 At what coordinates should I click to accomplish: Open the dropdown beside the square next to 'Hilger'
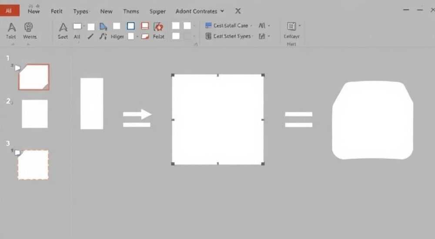[137, 37]
